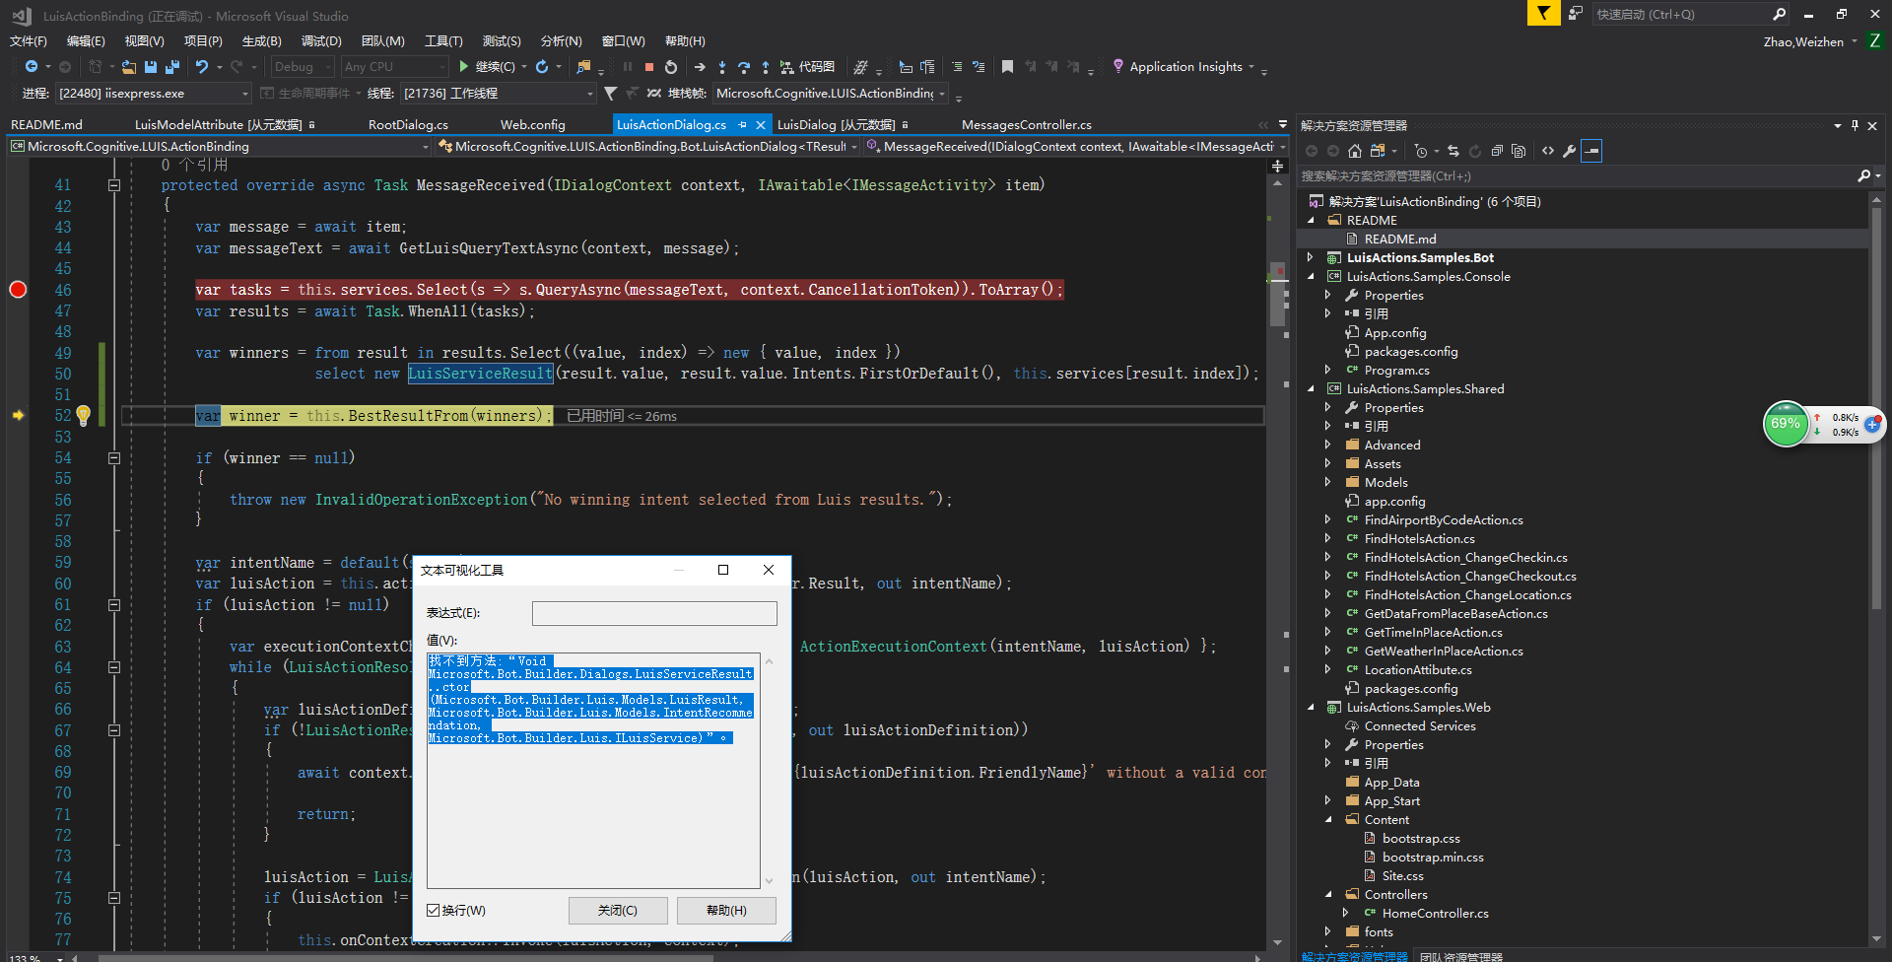Toggle pin on LuisActionDialog.cs tab

point(742,125)
